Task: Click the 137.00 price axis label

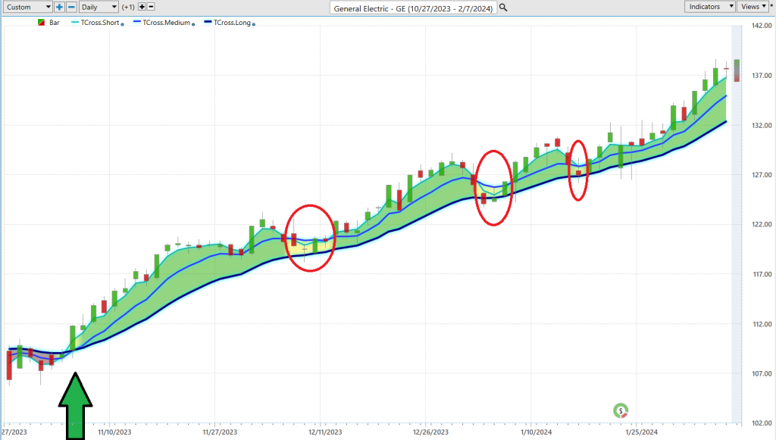Action: (762, 75)
